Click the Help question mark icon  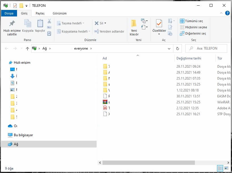[x=227, y=13]
